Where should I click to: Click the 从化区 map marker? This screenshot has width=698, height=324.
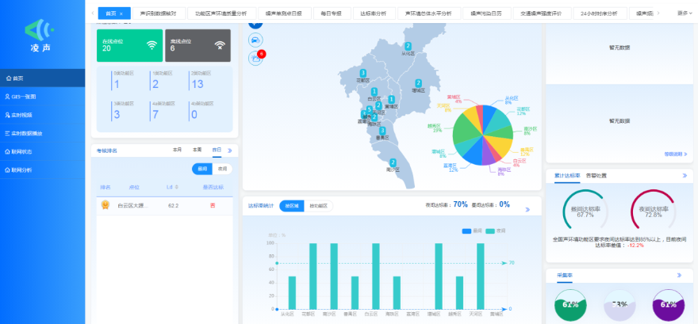[x=408, y=47]
